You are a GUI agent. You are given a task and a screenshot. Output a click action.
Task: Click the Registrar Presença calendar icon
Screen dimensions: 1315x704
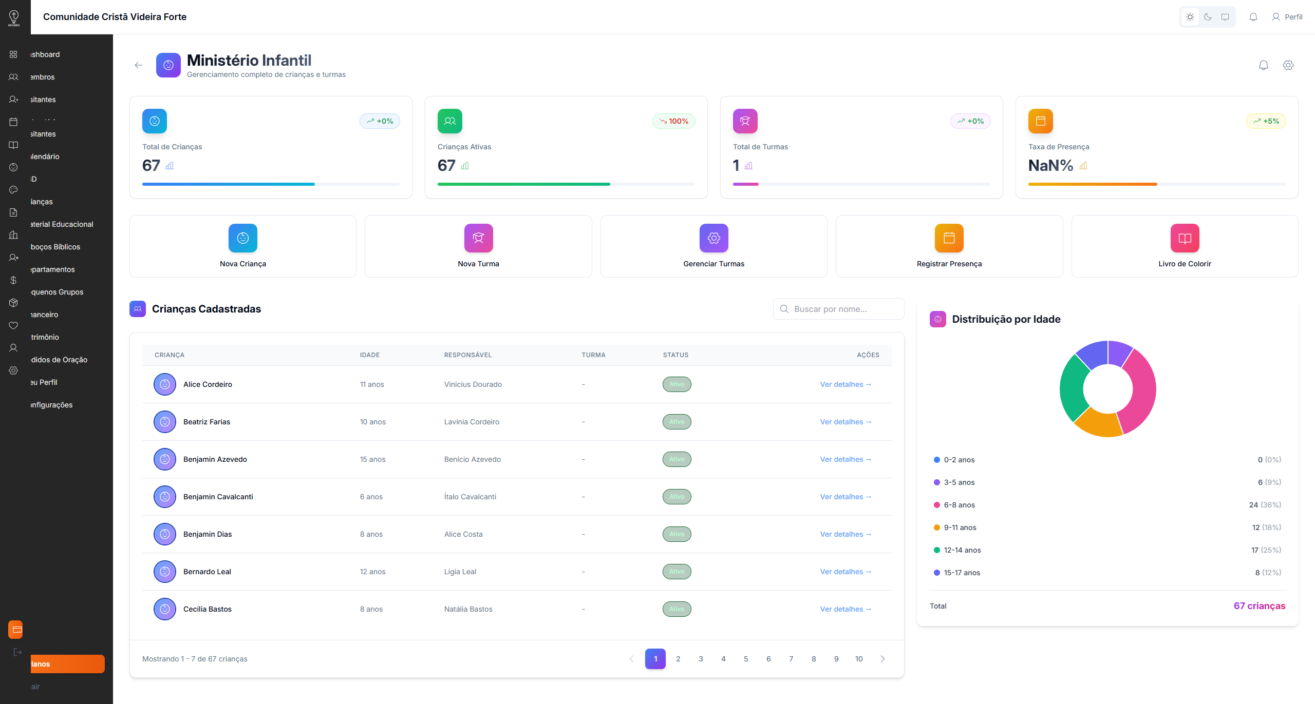click(949, 238)
